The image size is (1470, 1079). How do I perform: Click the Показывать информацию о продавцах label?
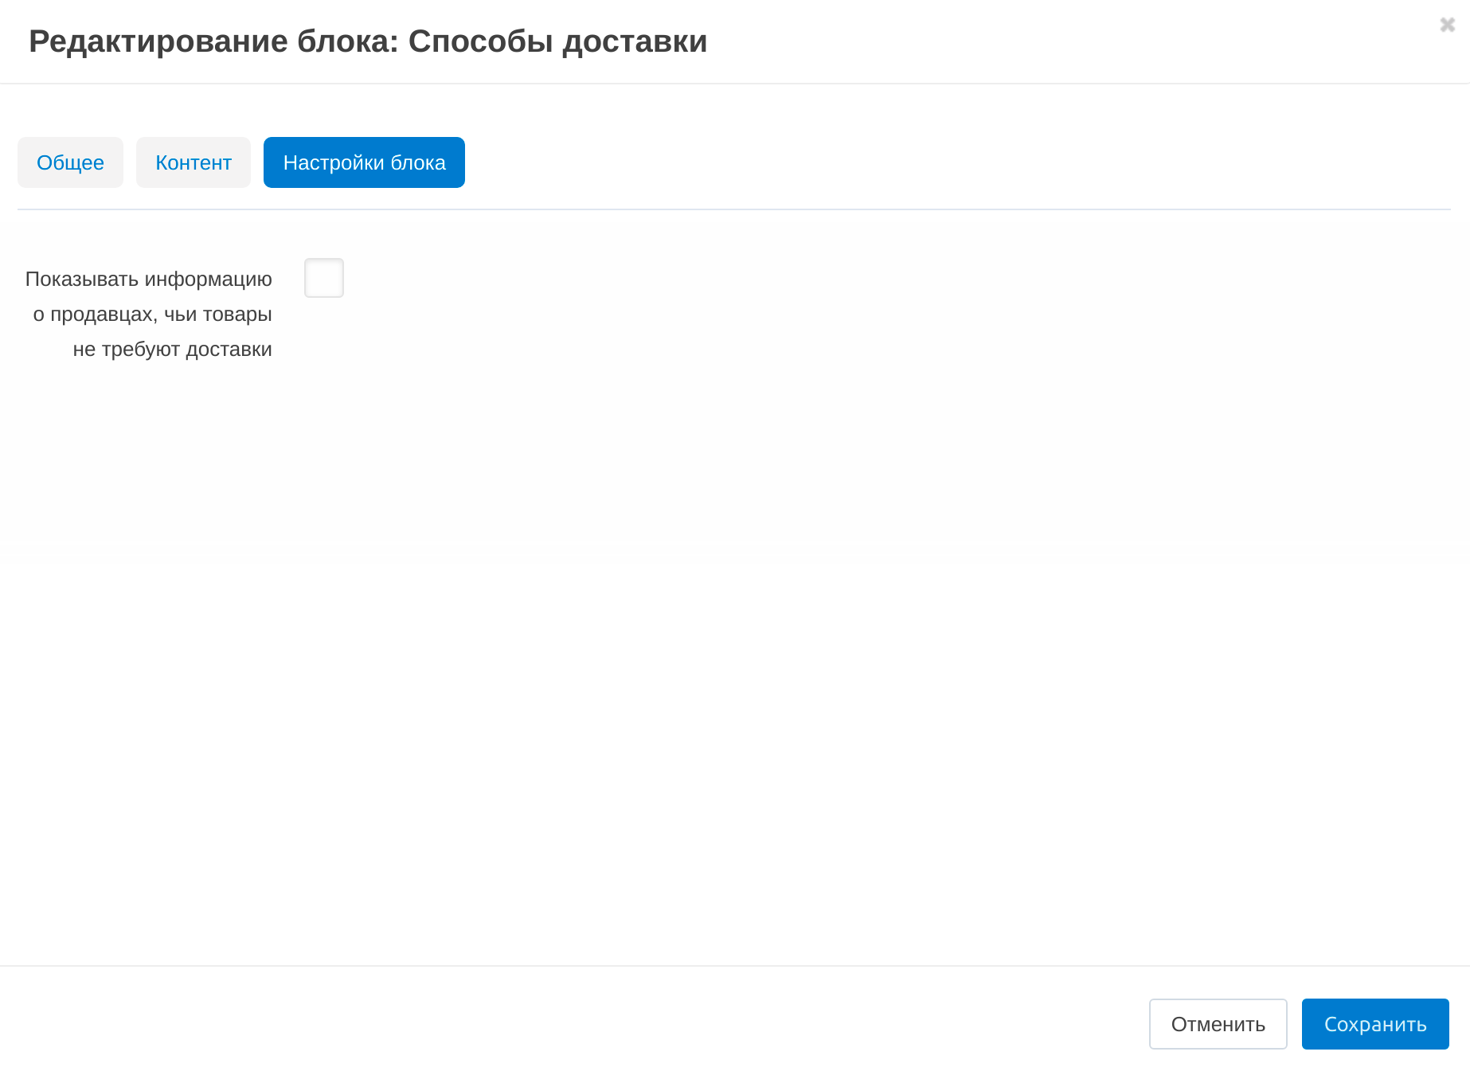(149, 314)
